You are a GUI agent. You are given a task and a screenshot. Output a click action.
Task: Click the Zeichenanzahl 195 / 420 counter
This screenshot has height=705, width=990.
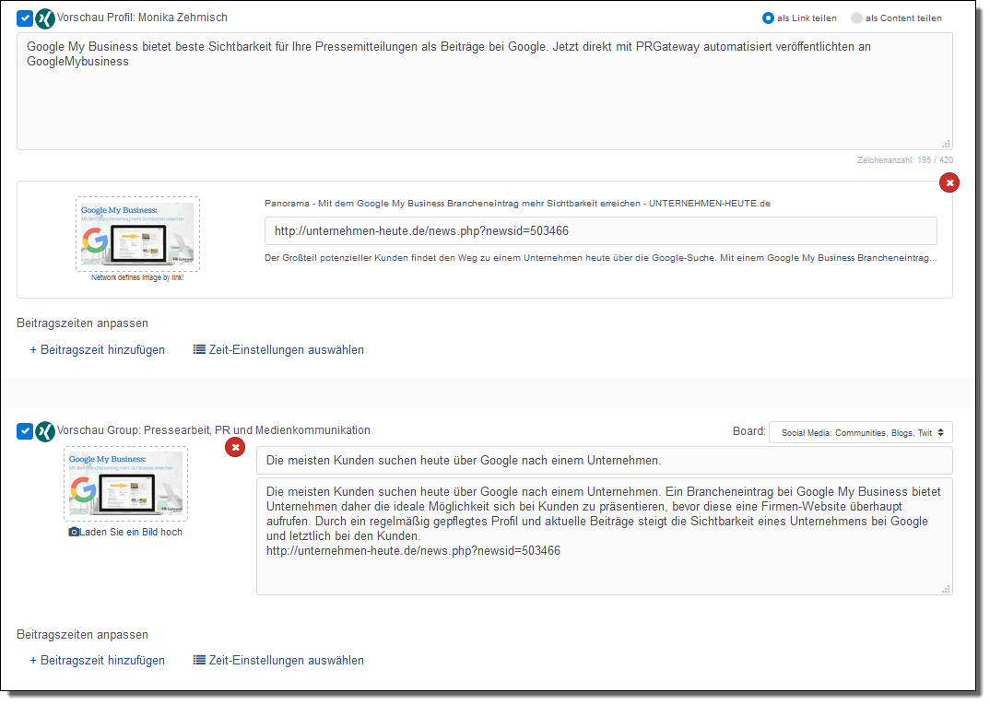tap(905, 160)
